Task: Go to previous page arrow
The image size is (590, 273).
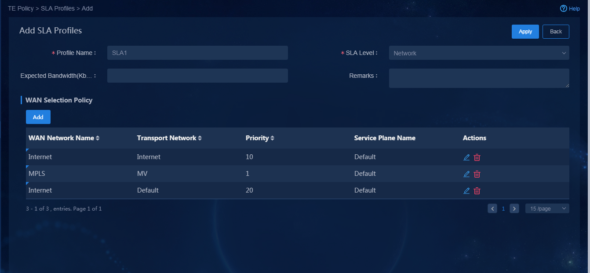Action: [492, 208]
